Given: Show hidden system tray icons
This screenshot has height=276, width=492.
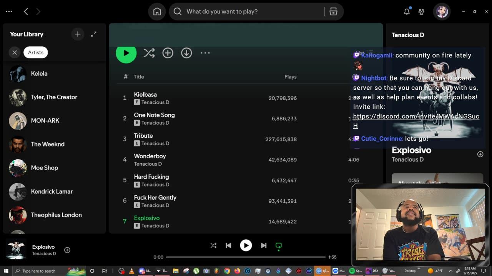Looking at the screenshot, I should tap(451, 271).
